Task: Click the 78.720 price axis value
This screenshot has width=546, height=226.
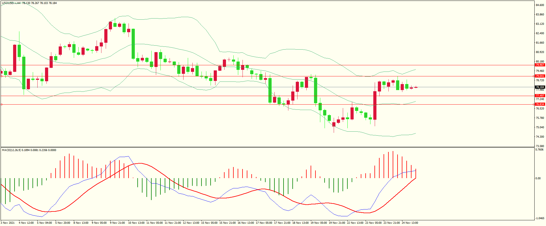Action: 540,80
